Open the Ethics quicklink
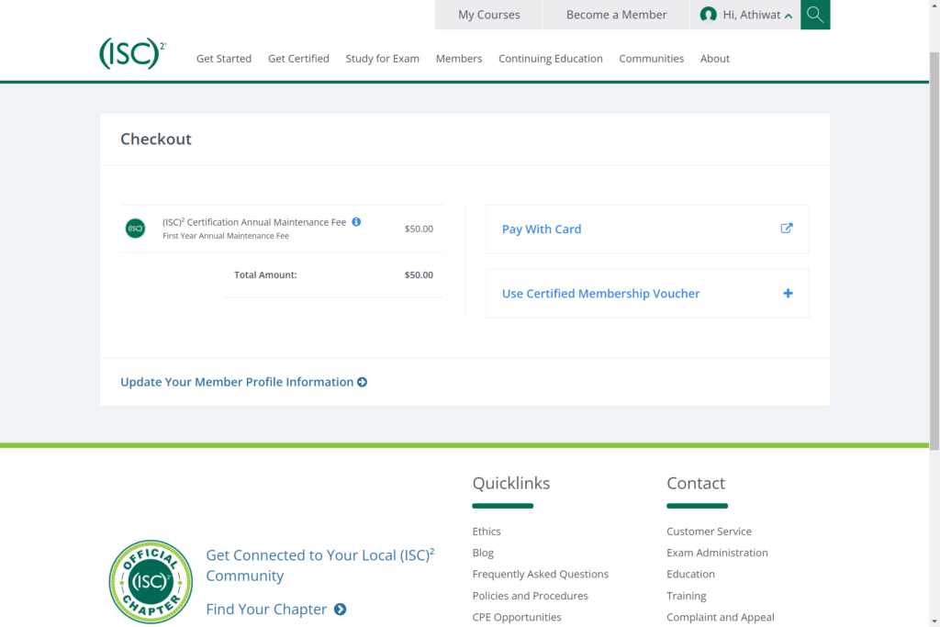The width and height of the screenshot is (940, 627). [x=487, y=532]
